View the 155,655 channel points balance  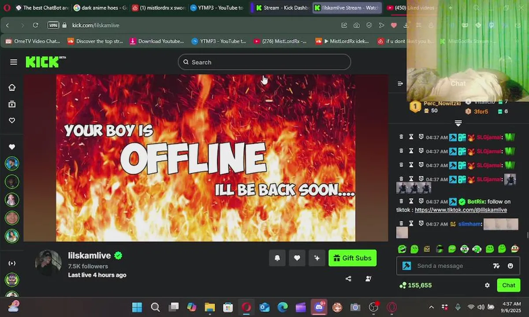coord(415,285)
